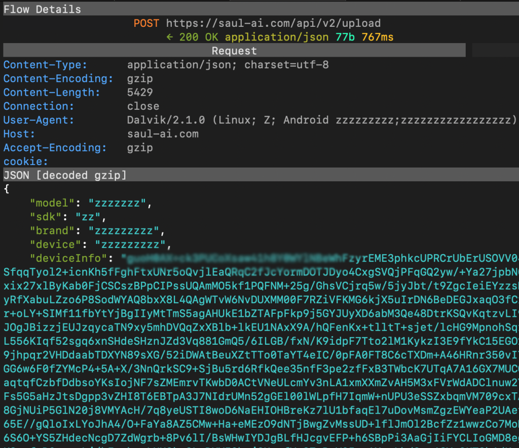Click the saul-ai.com upload URL
Viewport: 519px width, 448px height.
click(x=273, y=23)
